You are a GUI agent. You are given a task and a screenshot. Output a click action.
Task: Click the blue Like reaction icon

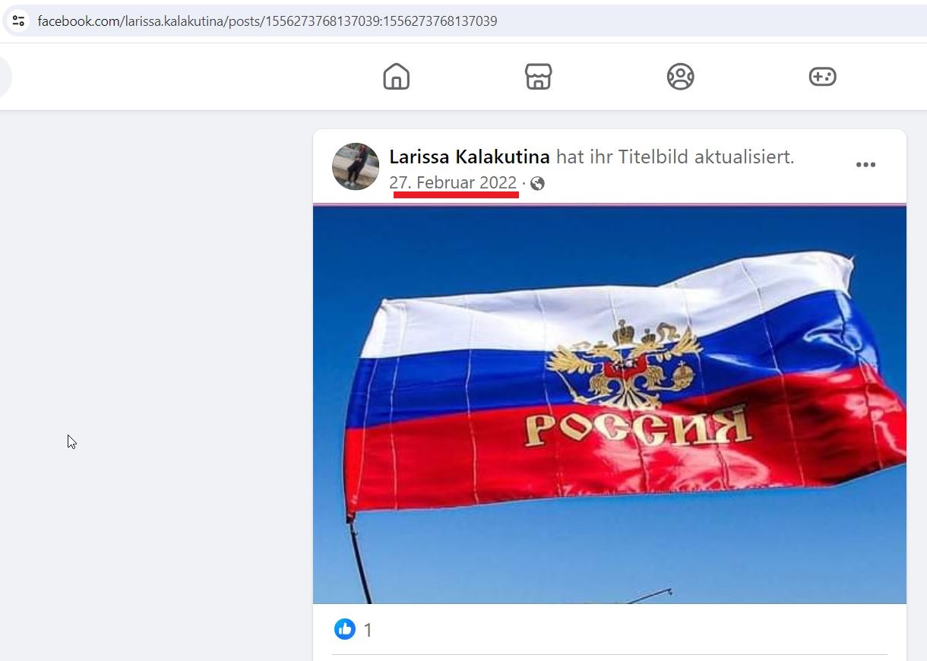pyautogui.click(x=345, y=629)
